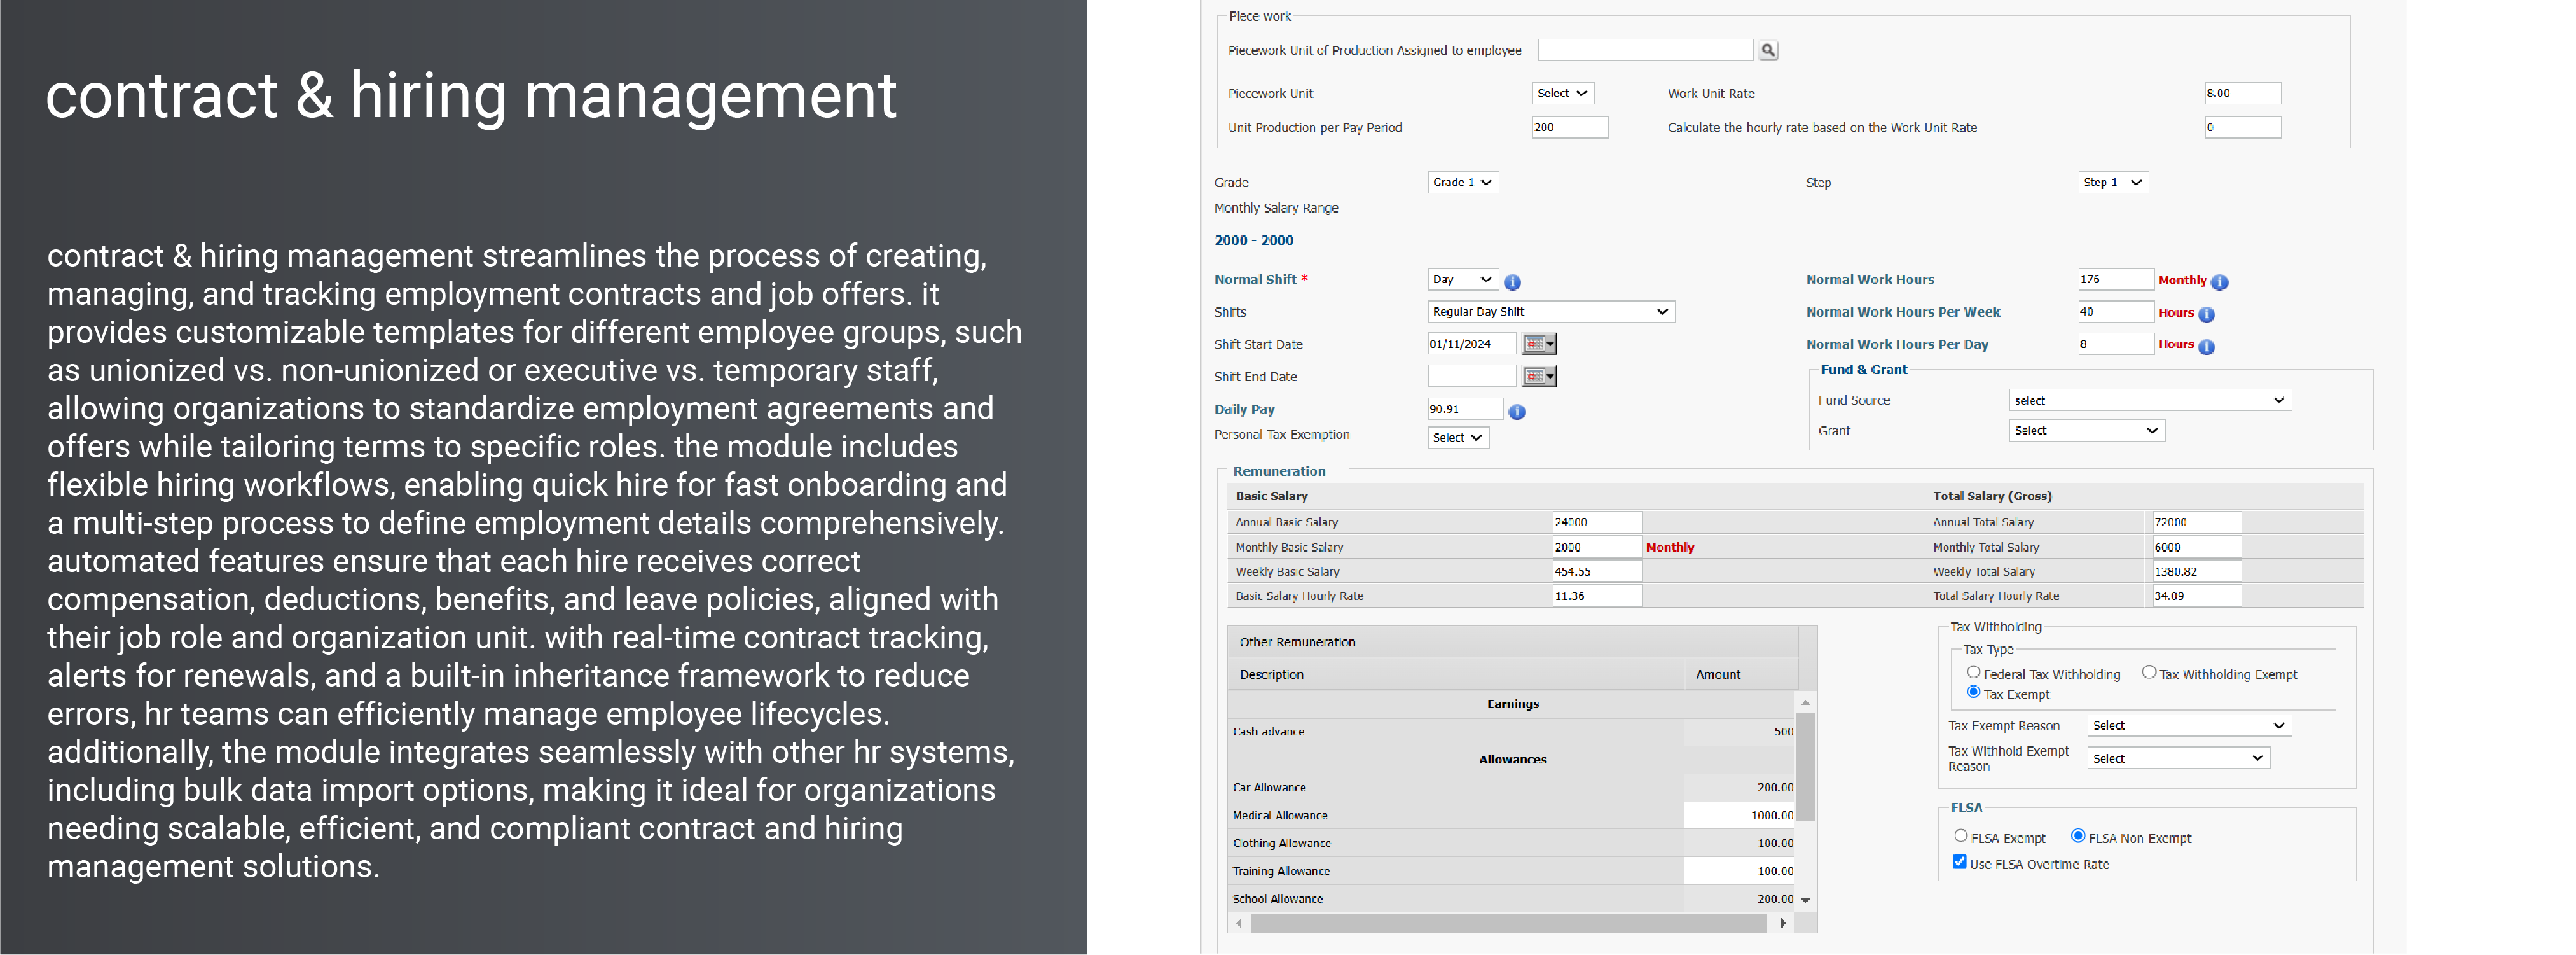Select the Tax Exempt radio option
The width and height of the screenshot is (2576, 955).
point(1973,692)
